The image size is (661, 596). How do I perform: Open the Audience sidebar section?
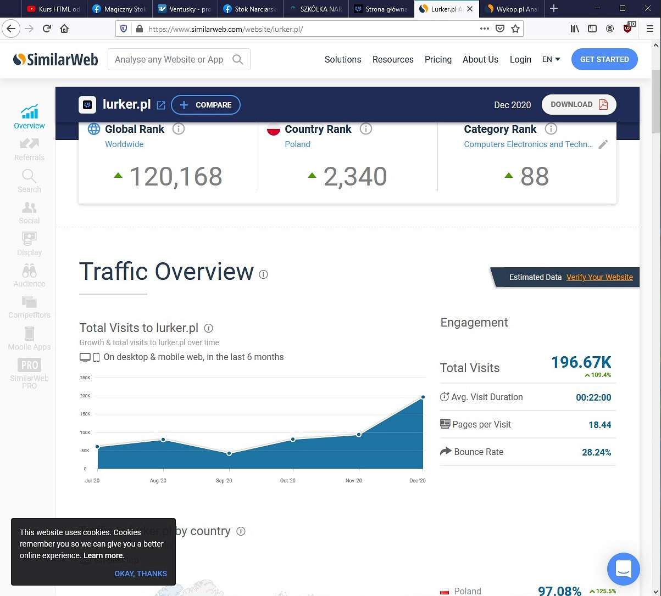[29, 275]
